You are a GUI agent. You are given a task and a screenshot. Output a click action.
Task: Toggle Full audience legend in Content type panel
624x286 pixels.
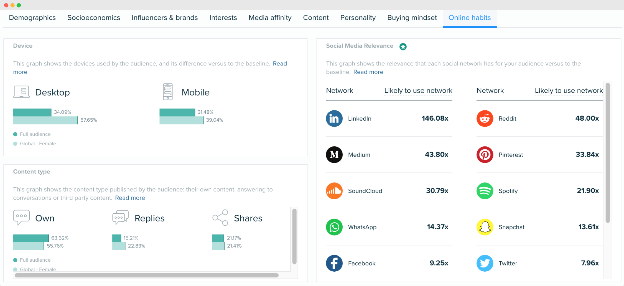32,260
